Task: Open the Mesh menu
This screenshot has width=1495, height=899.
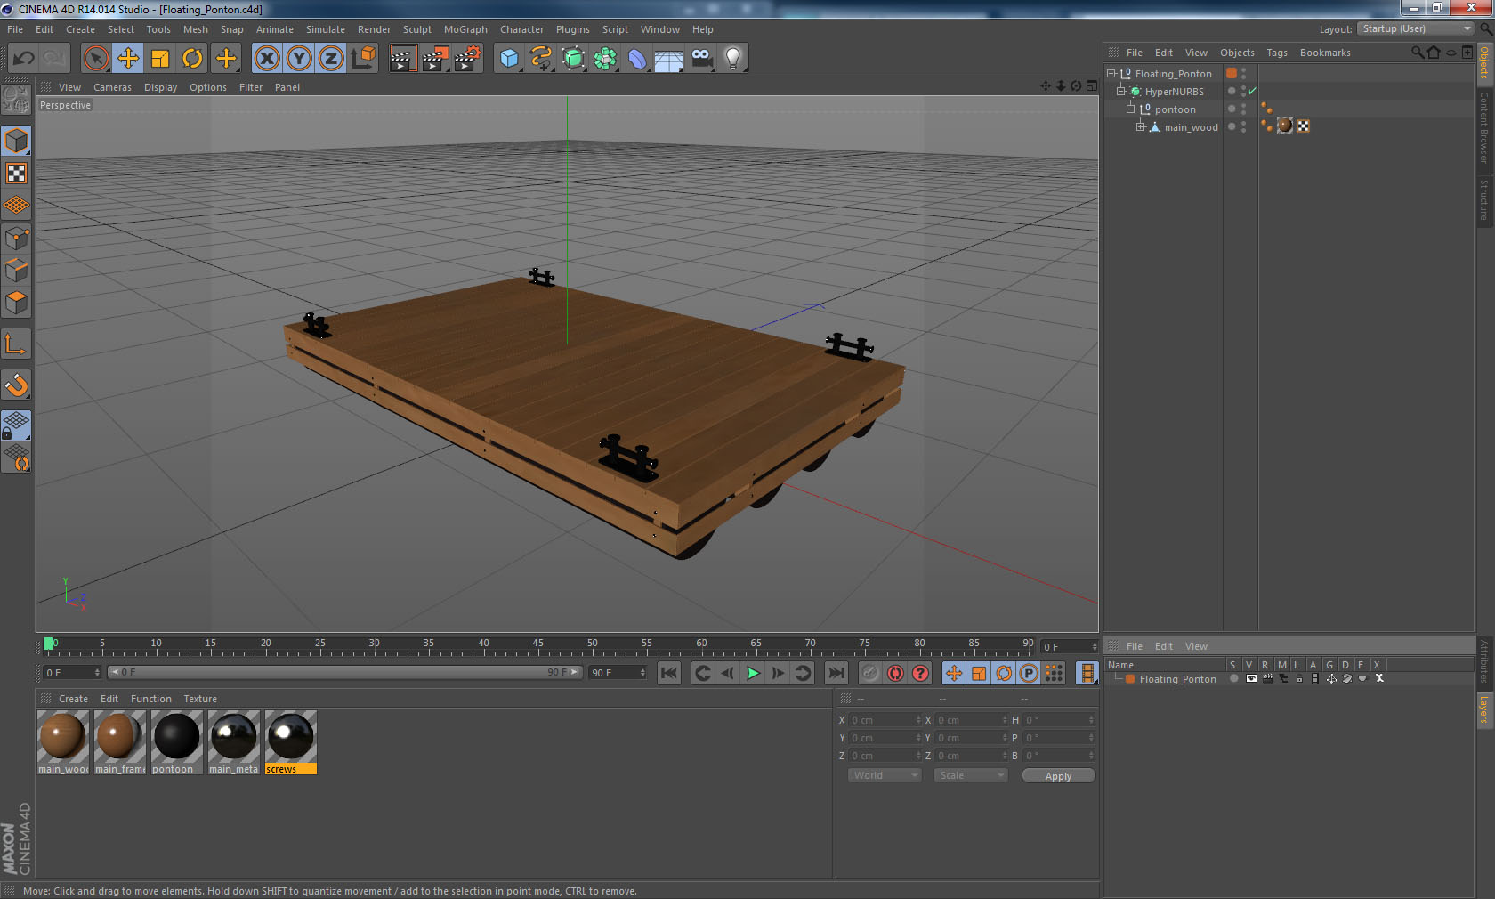Action: (195, 29)
